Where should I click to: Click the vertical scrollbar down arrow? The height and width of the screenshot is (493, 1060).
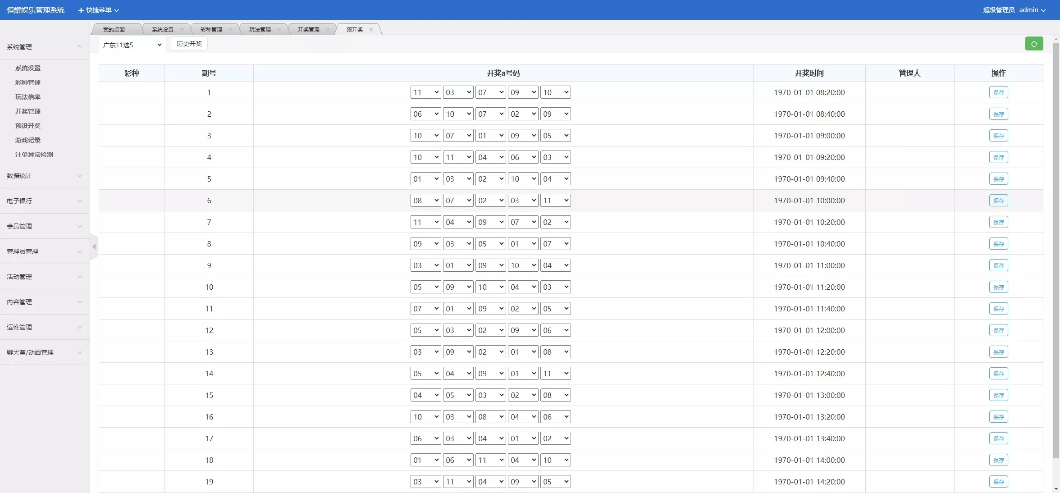(1056, 489)
